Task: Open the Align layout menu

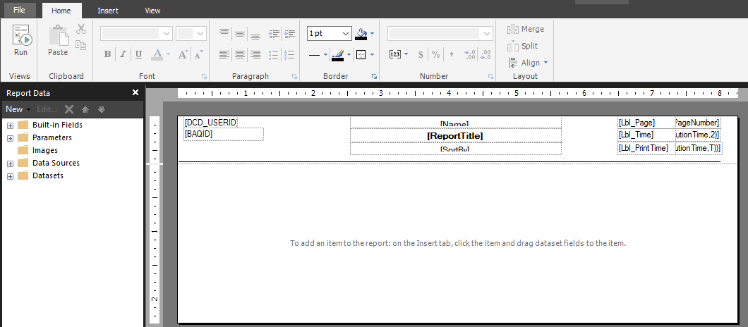Action: pyautogui.click(x=528, y=63)
